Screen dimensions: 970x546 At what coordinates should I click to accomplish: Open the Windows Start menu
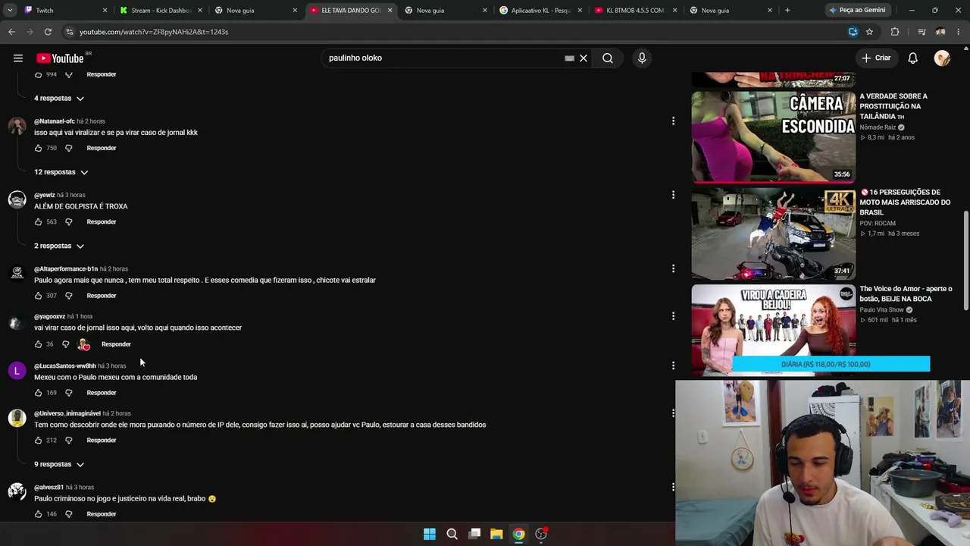point(430,534)
